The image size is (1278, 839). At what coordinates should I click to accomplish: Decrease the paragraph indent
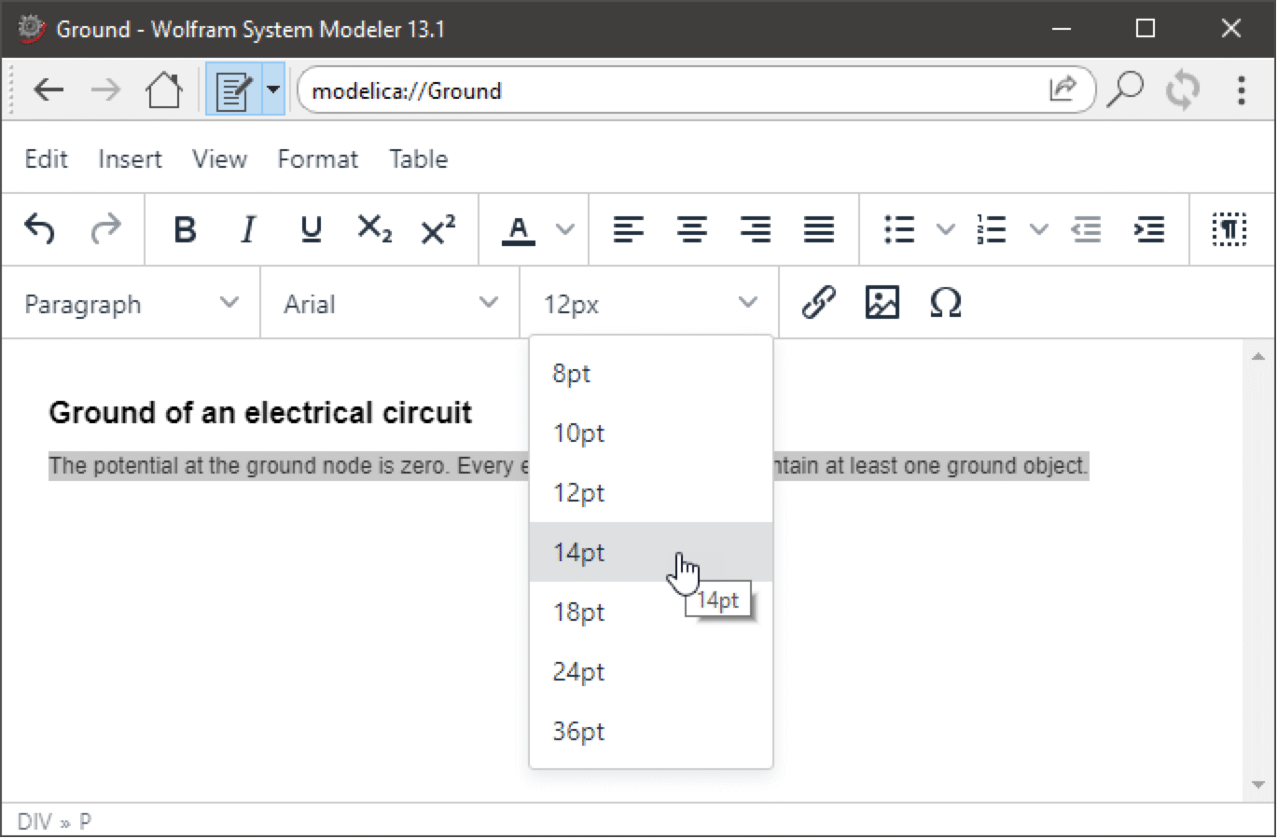pyautogui.click(x=1087, y=229)
